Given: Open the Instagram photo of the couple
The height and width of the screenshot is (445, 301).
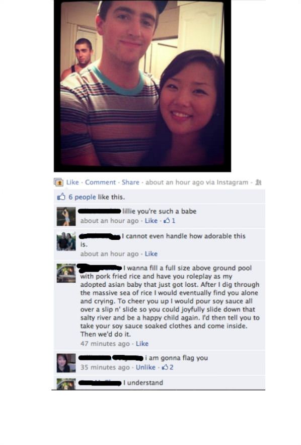Looking at the screenshot, I should click(142, 86).
